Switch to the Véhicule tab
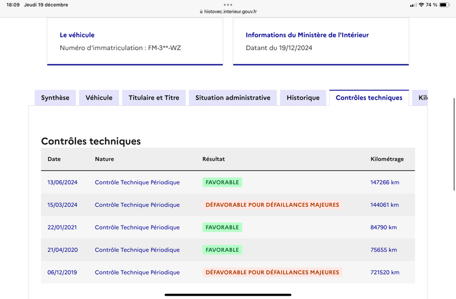Viewport: 456px width, 299px height. tap(99, 97)
